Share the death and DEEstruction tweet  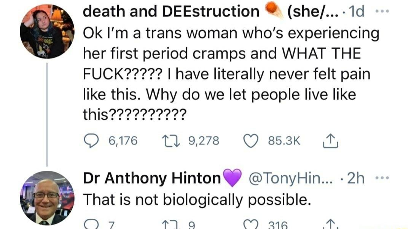(327, 141)
